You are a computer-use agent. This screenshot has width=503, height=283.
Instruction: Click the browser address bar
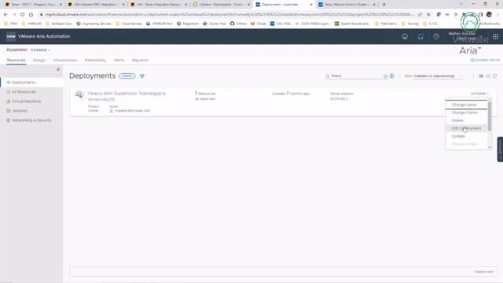(x=229, y=14)
